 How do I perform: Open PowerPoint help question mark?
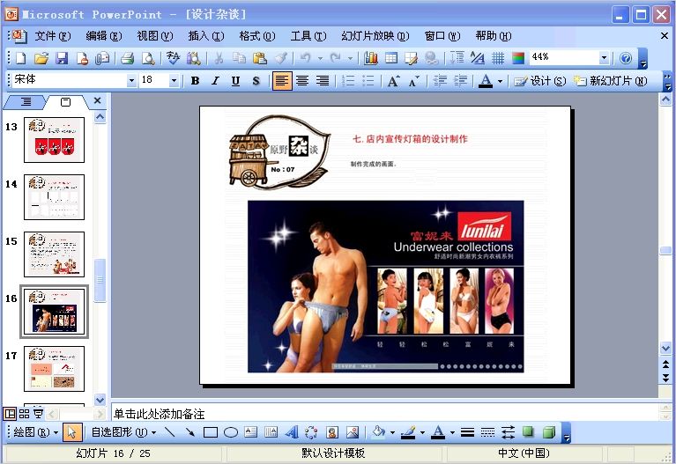click(626, 58)
